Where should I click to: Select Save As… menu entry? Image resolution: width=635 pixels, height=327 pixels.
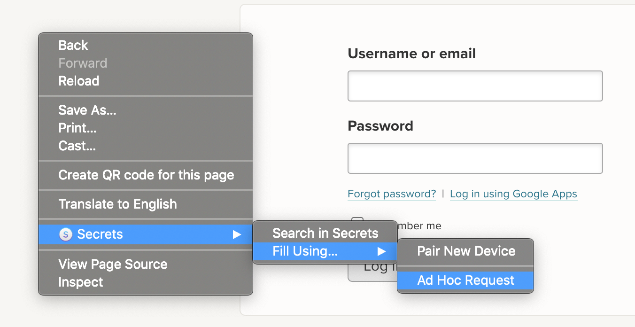[x=87, y=110]
